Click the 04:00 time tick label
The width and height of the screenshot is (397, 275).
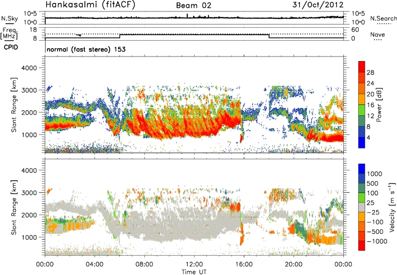pyautogui.click(x=95, y=265)
